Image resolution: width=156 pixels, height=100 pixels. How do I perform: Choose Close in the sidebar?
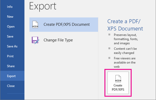12,86
